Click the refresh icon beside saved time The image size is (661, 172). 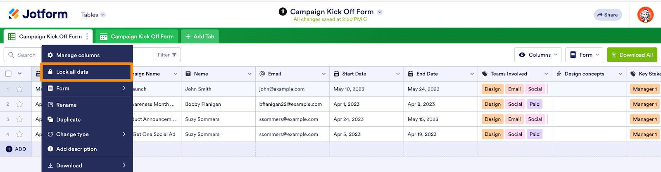365,19
